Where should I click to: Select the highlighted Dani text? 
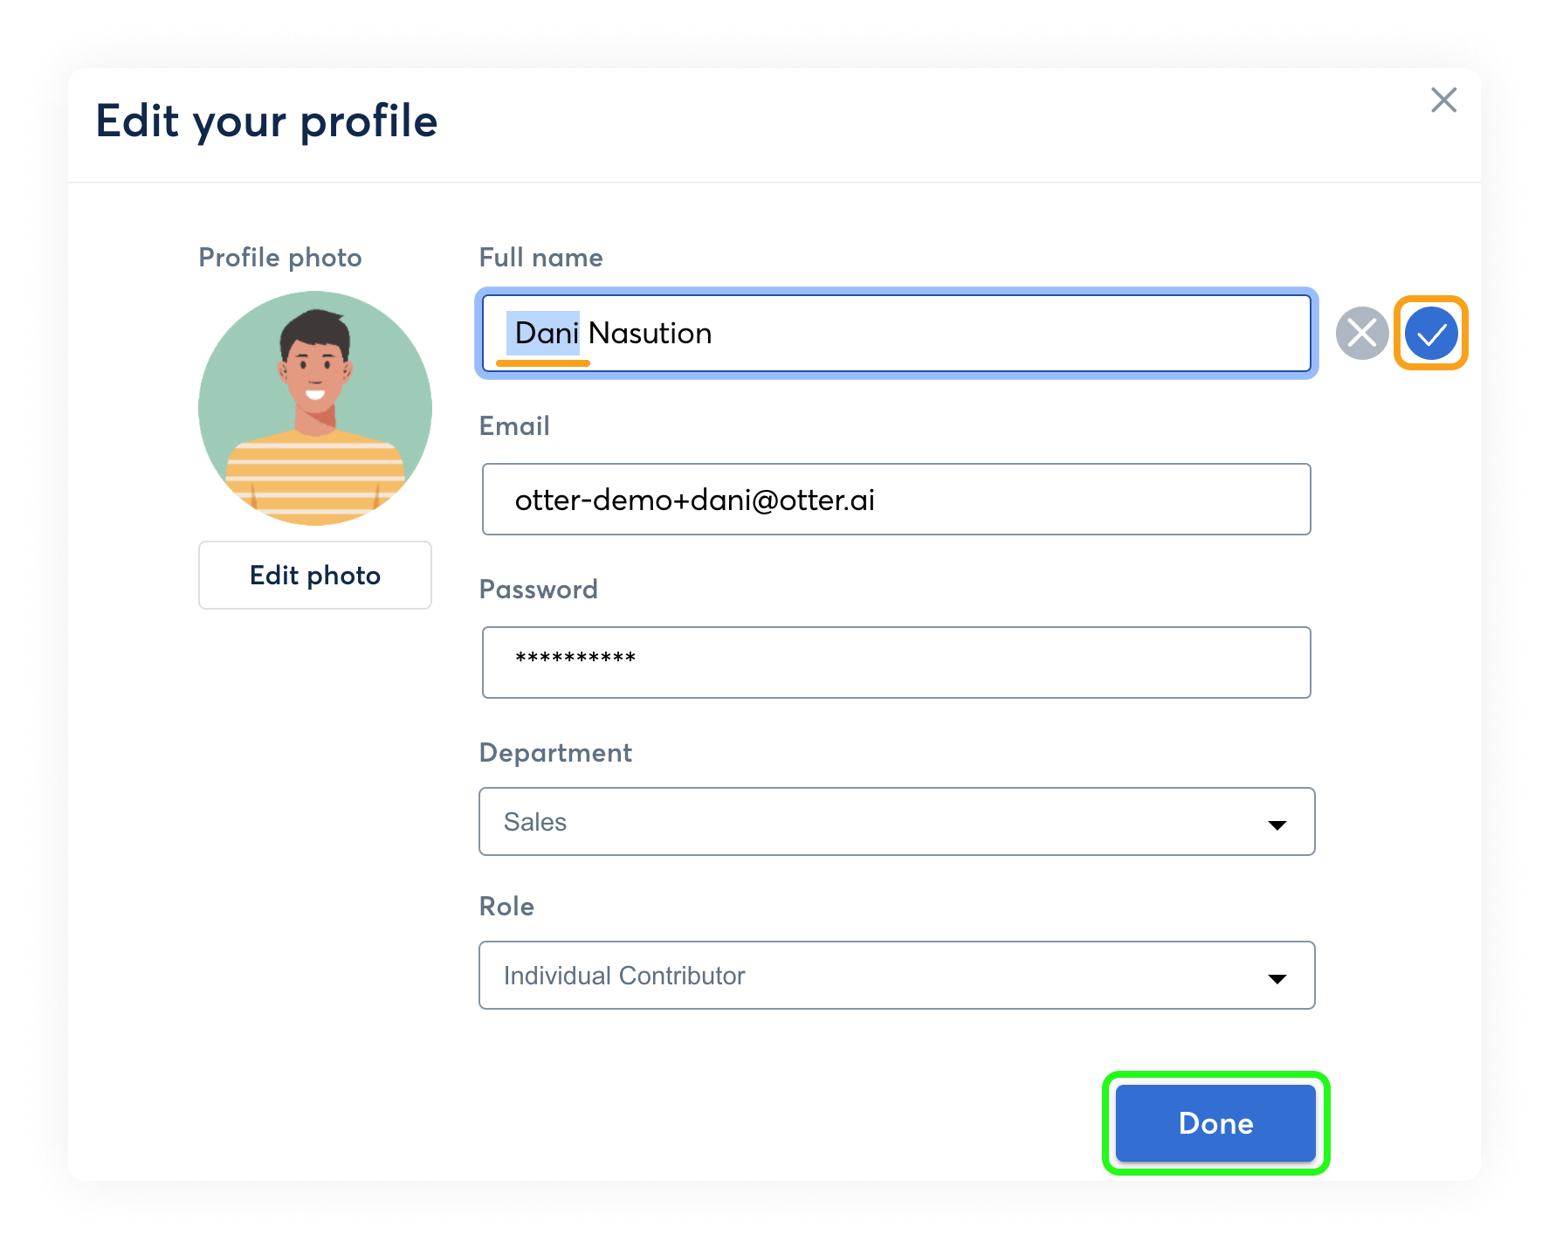547,334
